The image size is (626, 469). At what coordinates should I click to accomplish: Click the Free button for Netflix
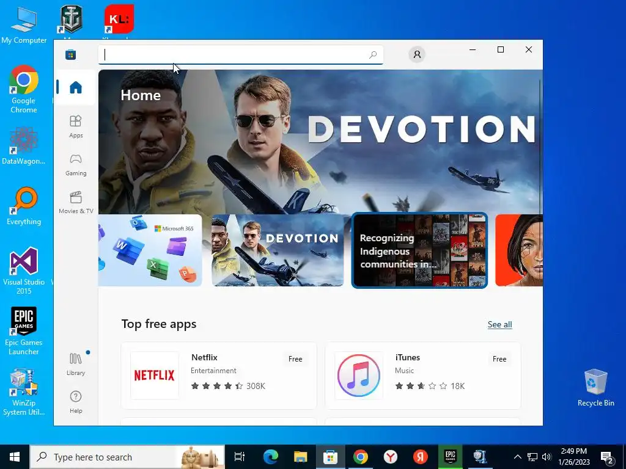pos(295,359)
